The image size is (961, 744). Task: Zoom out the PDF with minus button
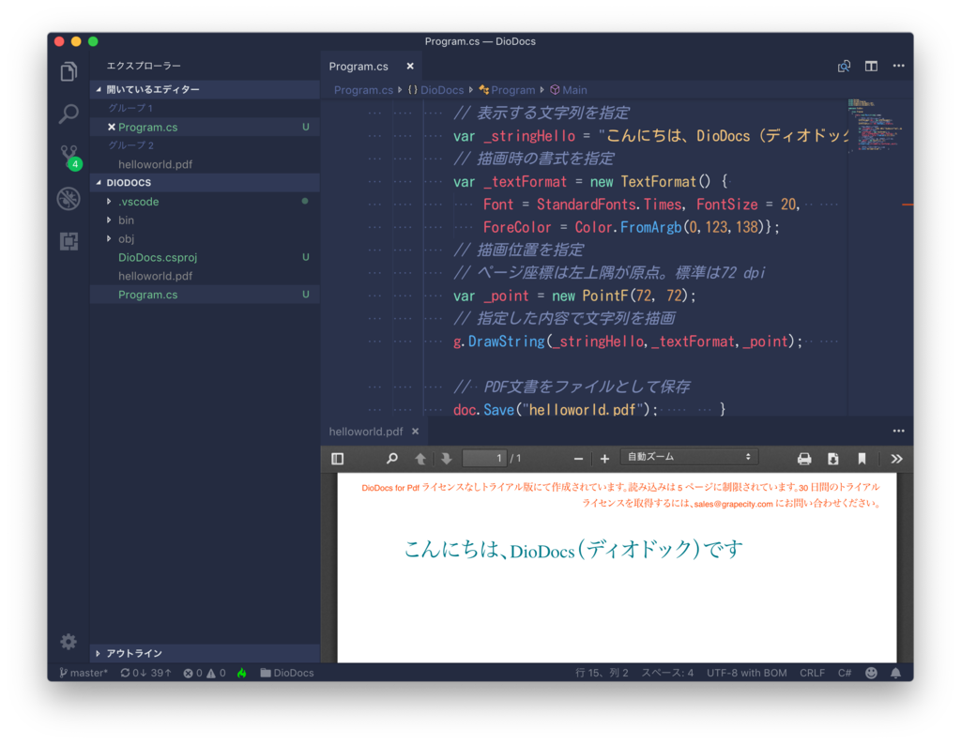pos(578,459)
